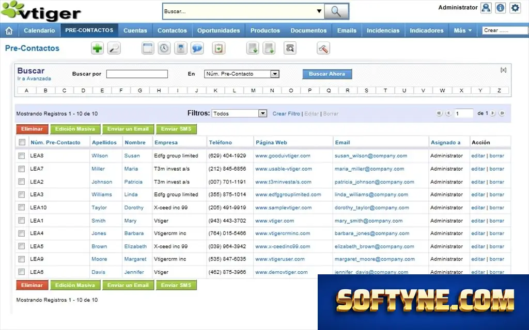Click the Buscar por text field
The image size is (529, 330).
(137, 74)
